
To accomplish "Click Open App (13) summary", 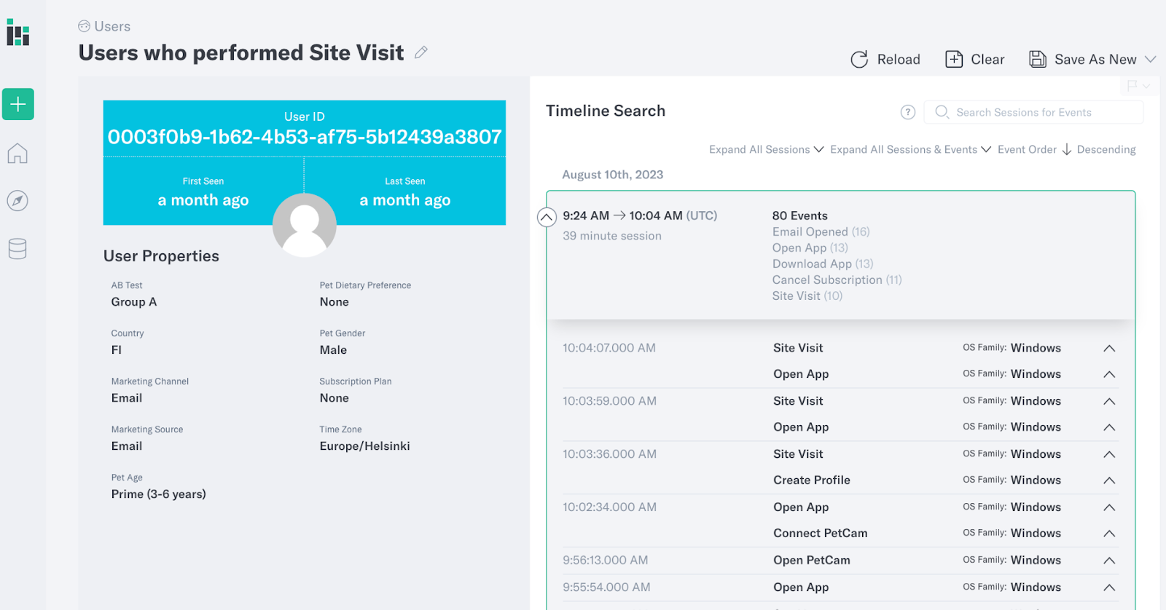I will (810, 247).
